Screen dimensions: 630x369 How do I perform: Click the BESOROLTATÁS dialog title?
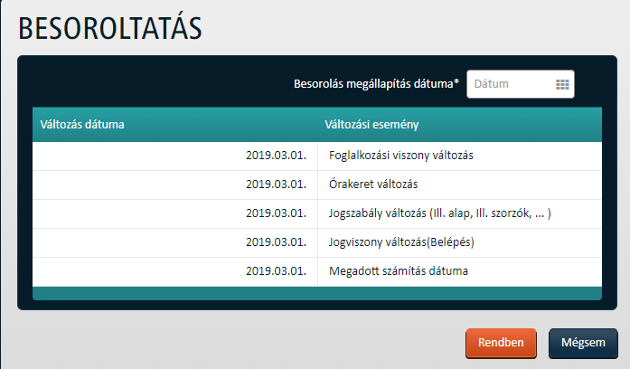pos(110,28)
